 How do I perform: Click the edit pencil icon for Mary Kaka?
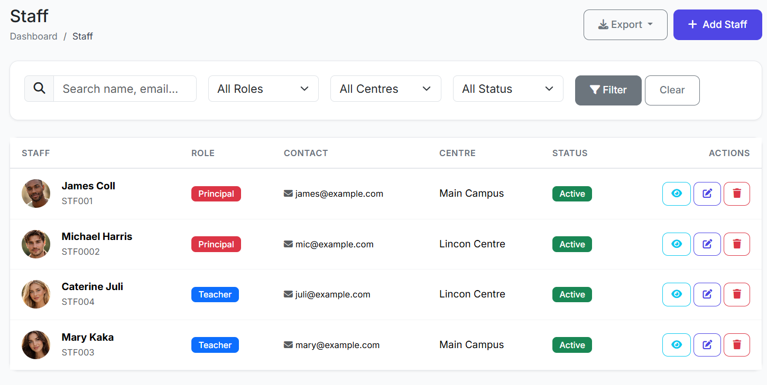[707, 345]
